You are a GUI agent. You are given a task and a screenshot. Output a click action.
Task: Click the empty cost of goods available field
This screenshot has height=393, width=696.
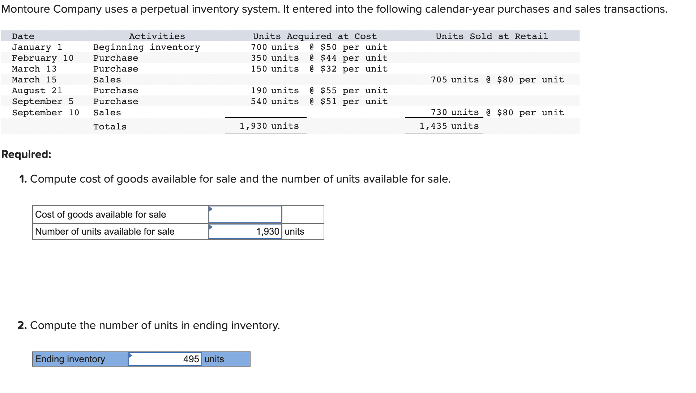pos(245,214)
